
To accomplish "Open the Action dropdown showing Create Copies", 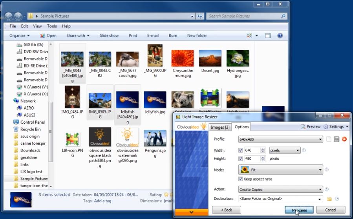I will 280,189.
